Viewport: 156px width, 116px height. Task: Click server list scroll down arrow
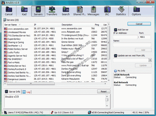click(x=109, y=80)
